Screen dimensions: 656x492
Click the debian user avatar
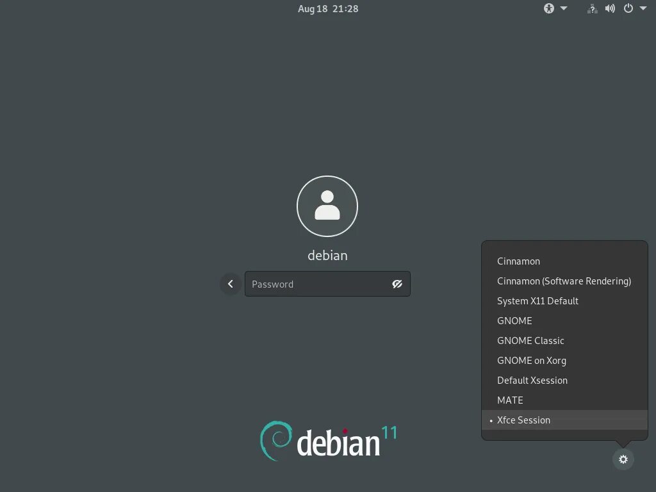327,206
